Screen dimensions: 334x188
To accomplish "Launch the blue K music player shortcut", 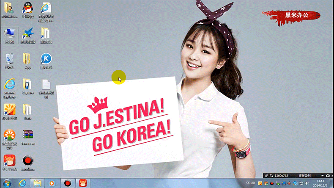I will tap(46, 61).
